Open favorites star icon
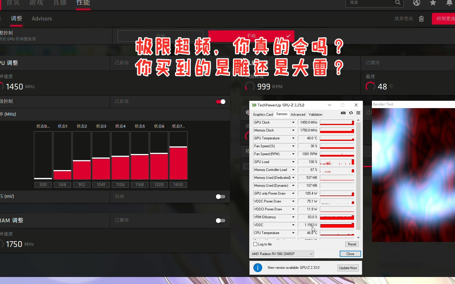The width and height of the screenshot is (455, 284). coord(433,3)
